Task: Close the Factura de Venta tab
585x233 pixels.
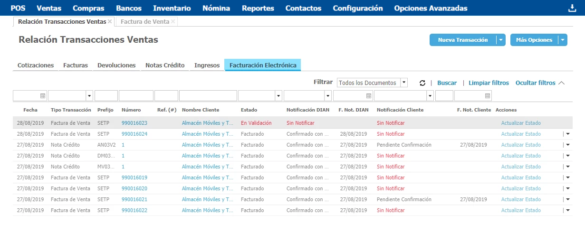Action: (x=173, y=21)
